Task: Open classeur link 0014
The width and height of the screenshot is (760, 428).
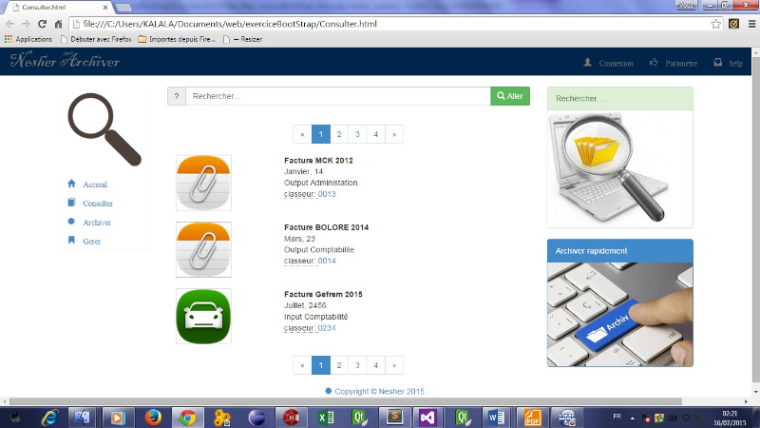Action: pyautogui.click(x=327, y=261)
